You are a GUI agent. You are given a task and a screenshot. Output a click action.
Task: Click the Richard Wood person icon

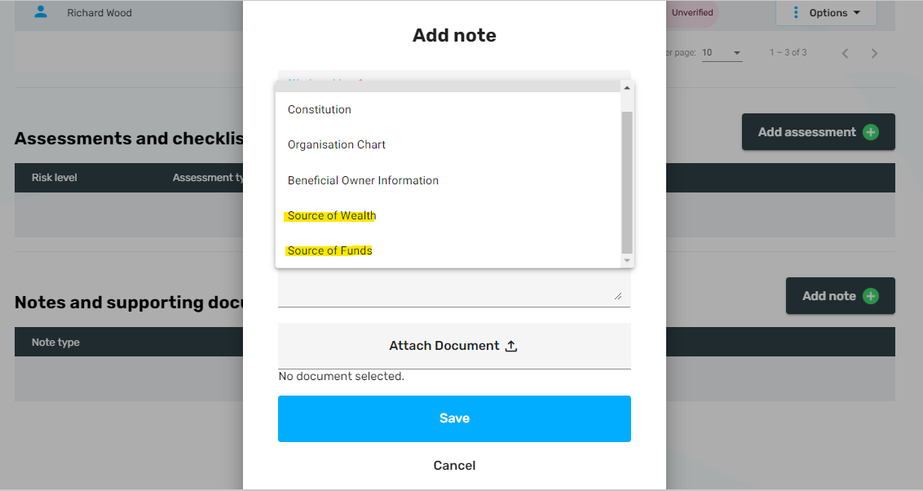(41, 12)
